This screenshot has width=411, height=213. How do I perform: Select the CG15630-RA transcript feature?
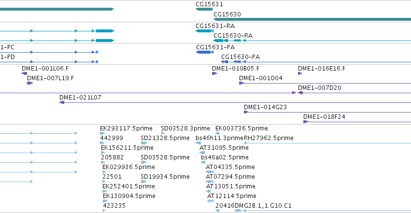coord(312,41)
